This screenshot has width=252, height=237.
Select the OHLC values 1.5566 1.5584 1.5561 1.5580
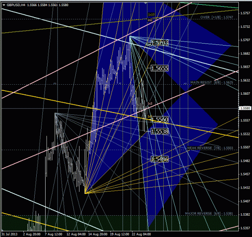[x=48, y=5]
